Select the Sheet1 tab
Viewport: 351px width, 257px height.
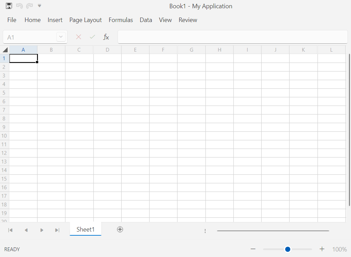click(x=85, y=229)
